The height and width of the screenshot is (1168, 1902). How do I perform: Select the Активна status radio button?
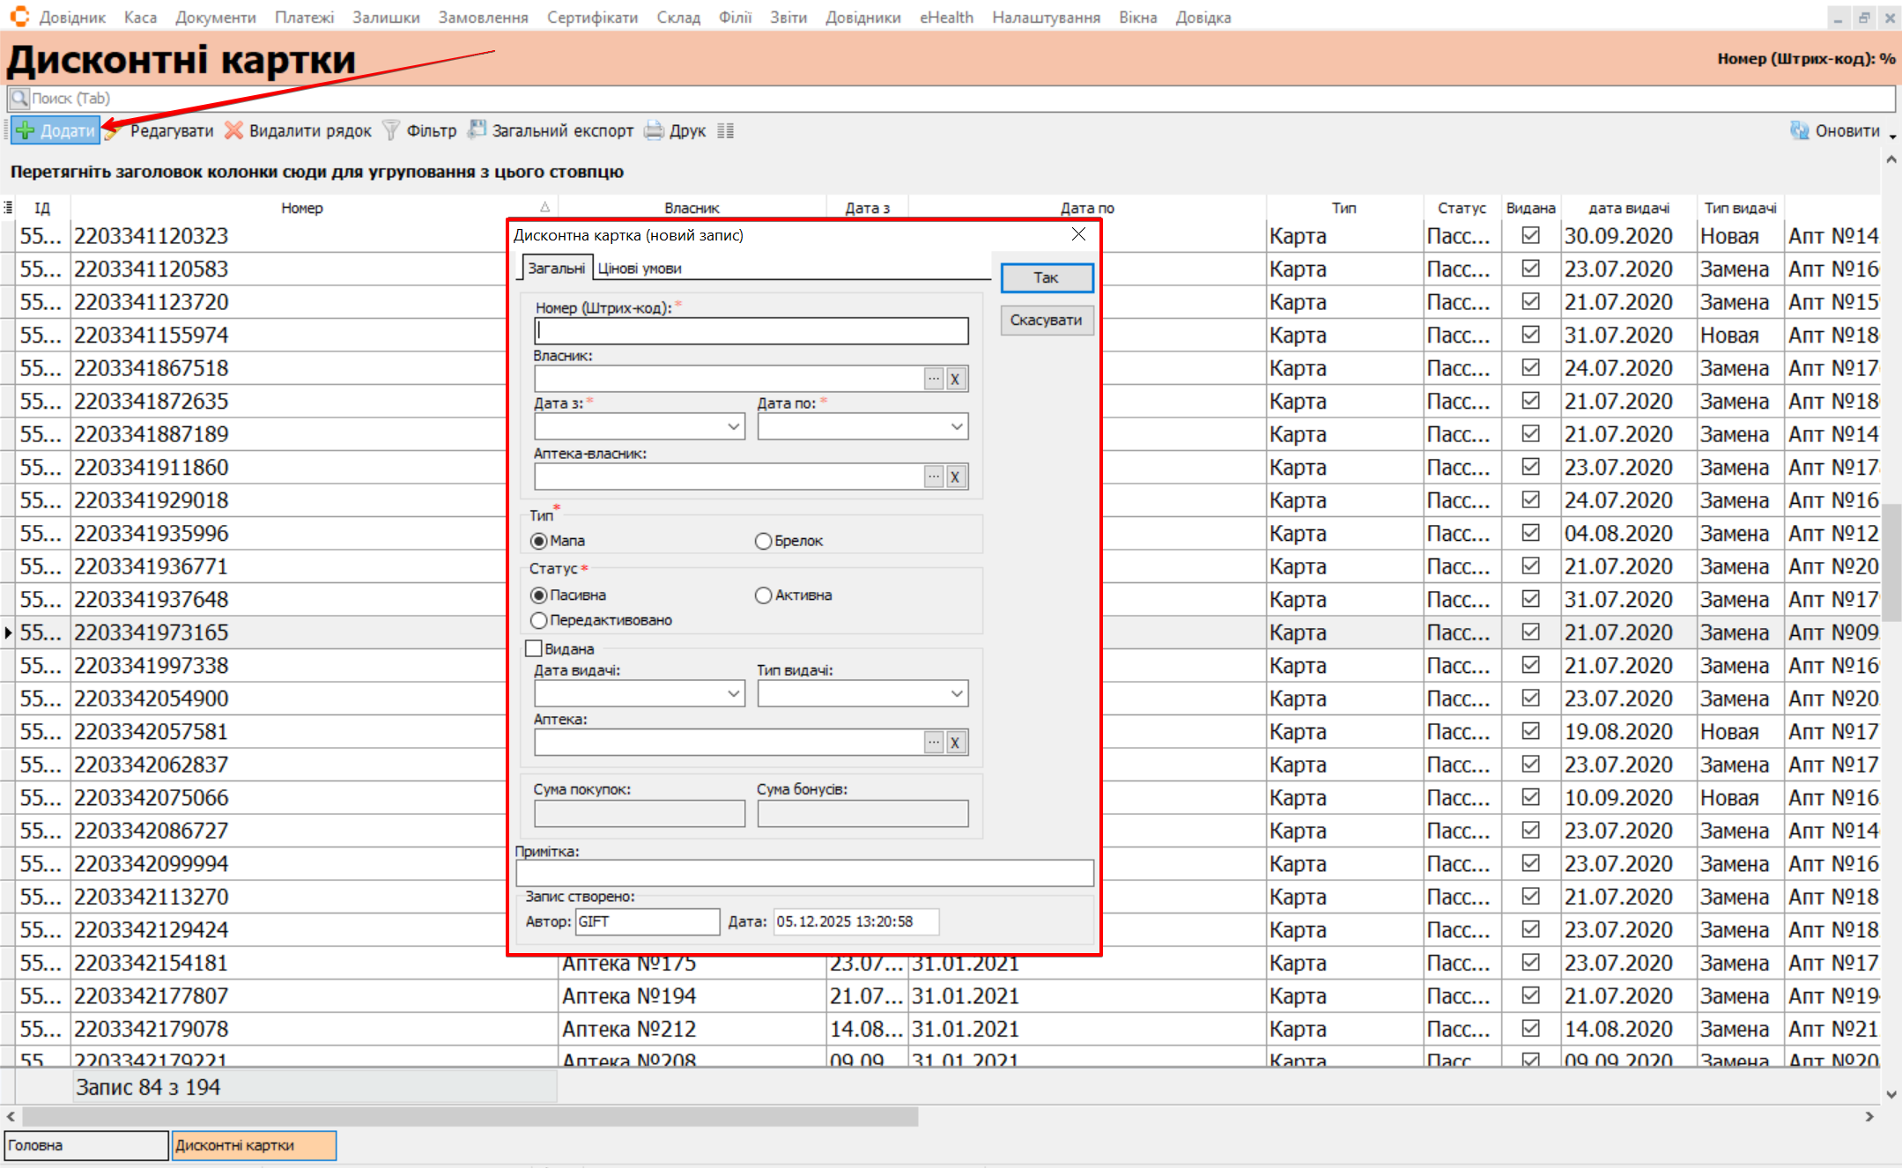point(764,595)
